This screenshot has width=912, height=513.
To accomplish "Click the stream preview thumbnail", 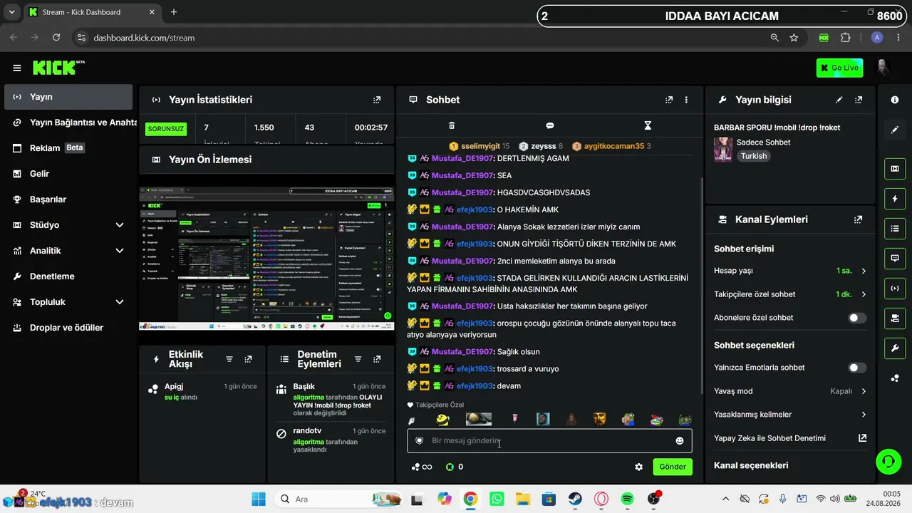I will pos(266,259).
